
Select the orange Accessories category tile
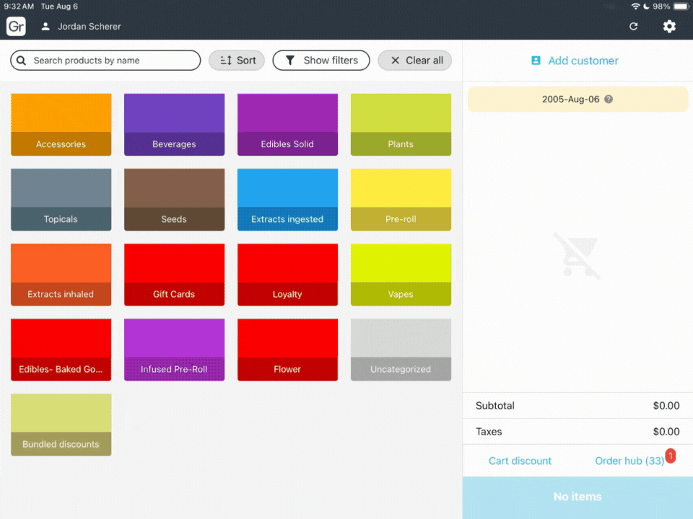click(61, 125)
